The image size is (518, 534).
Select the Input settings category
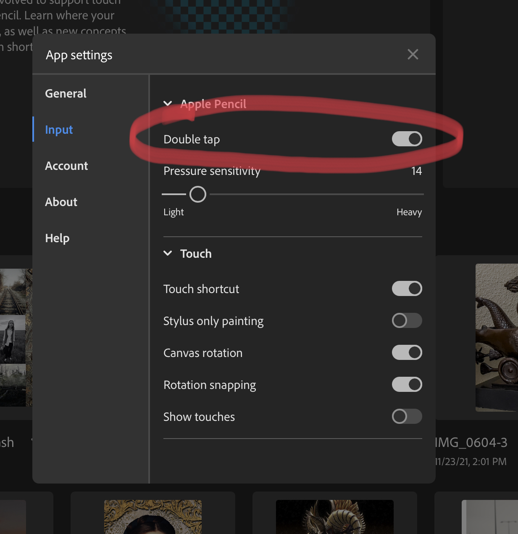(58, 130)
